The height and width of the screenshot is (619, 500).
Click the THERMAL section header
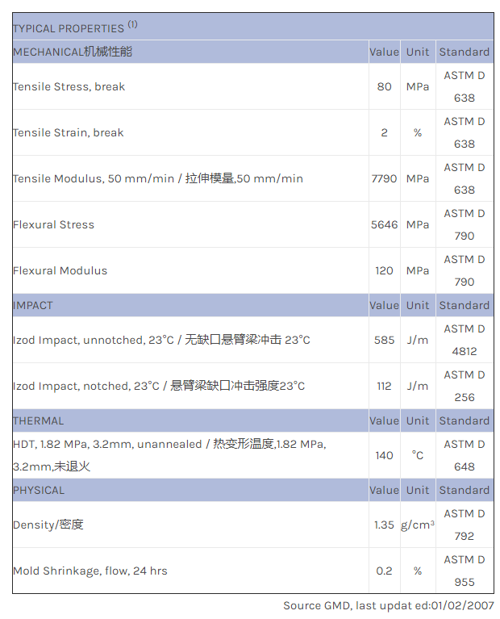point(38,420)
